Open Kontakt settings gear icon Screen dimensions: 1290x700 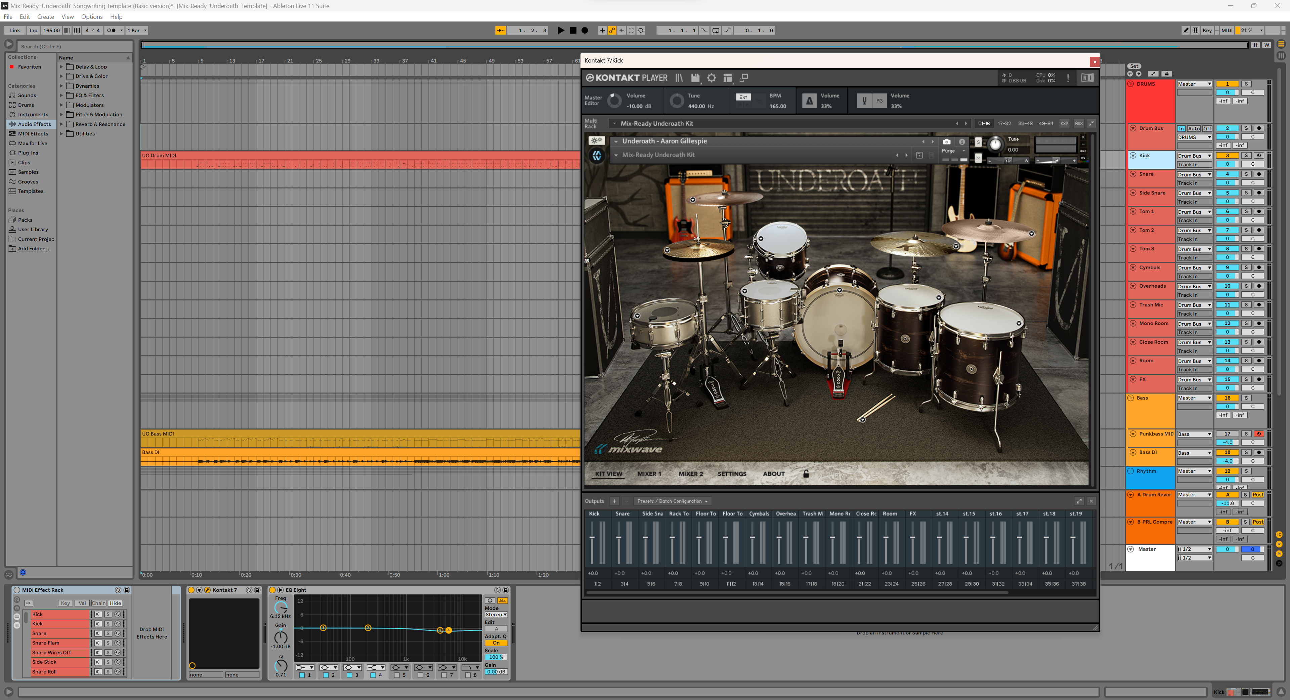(711, 78)
